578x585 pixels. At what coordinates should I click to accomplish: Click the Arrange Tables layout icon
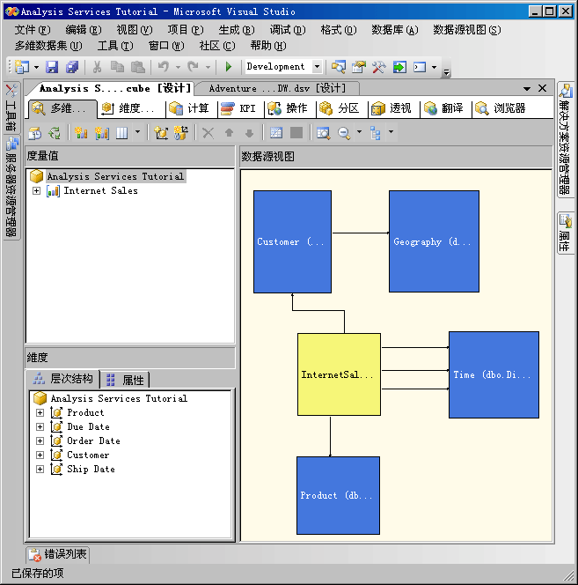point(376,133)
